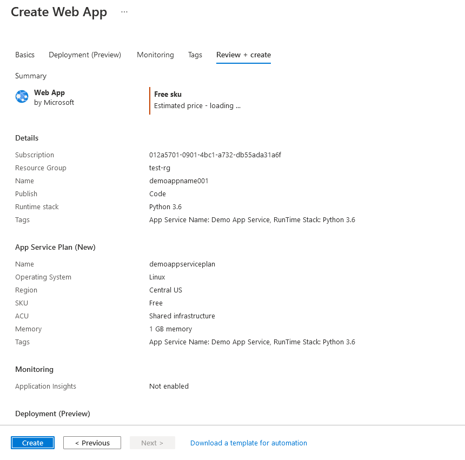Download a template for automation

(248, 443)
